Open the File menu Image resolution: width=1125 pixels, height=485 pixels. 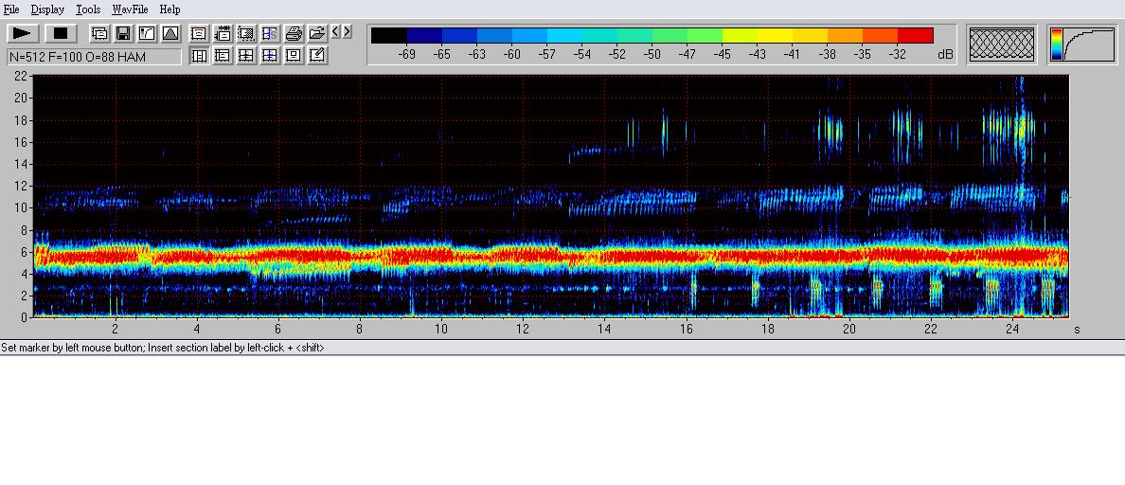pyautogui.click(x=11, y=9)
